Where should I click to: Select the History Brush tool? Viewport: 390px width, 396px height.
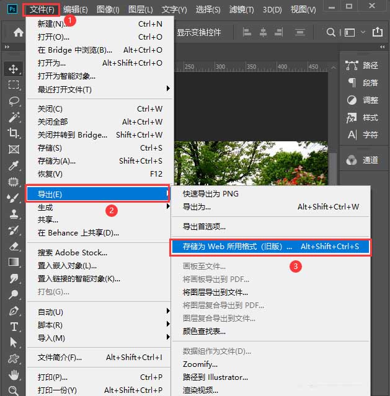[13, 230]
